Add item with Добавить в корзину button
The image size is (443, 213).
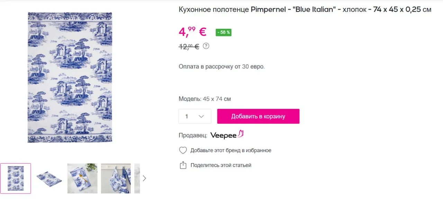pos(258,117)
